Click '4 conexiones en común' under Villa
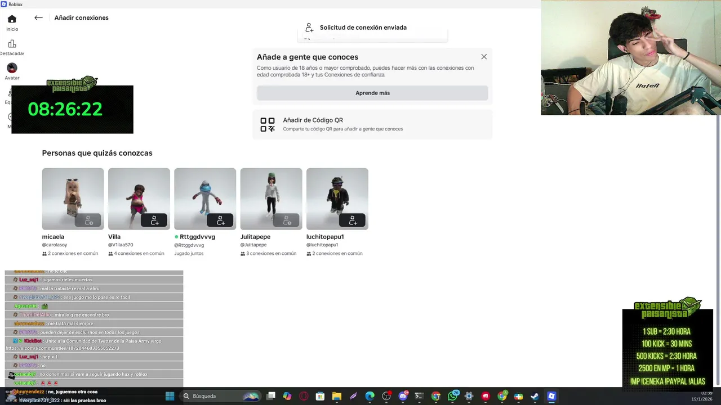 [139, 254]
